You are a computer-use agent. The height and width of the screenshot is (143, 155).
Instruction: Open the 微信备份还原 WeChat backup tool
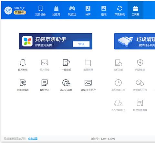pyautogui.click(x=140, y=85)
